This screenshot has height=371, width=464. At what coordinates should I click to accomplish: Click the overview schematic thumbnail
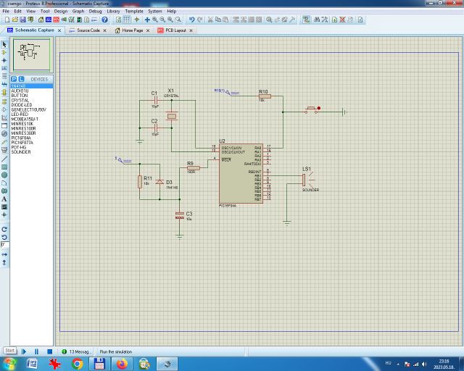[x=30, y=53]
